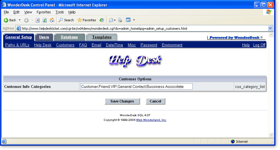280x150 pixels.
Task: Click the Internet zone globe icon
Action: click(x=233, y=142)
